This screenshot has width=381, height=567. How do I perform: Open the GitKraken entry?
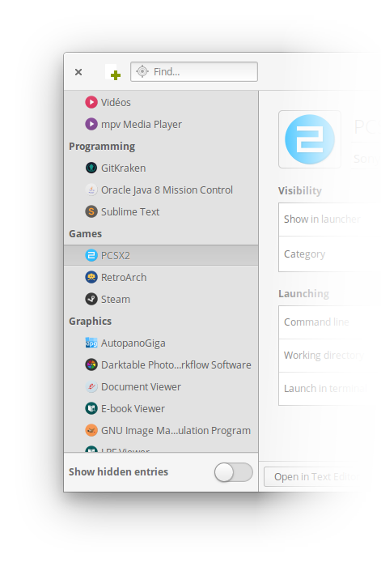point(161,168)
